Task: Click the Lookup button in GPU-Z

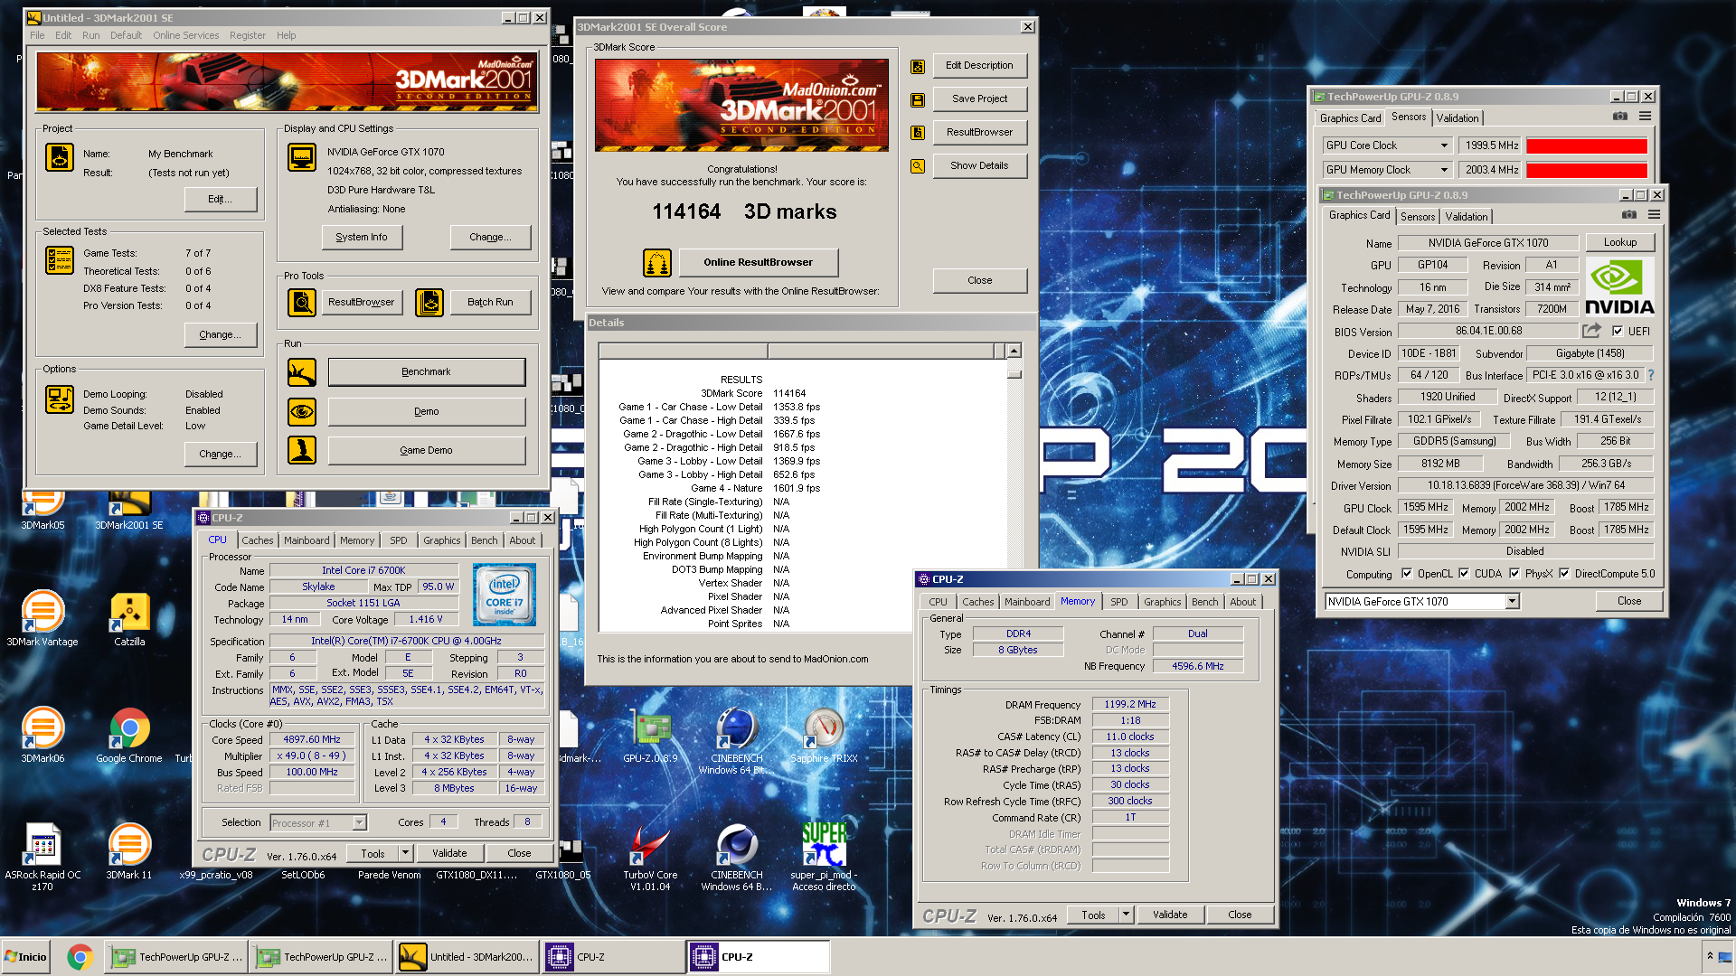Action: (x=1620, y=242)
